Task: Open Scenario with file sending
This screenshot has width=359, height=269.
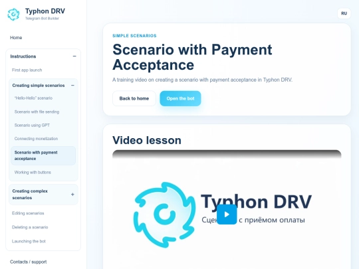Action: (x=37, y=112)
